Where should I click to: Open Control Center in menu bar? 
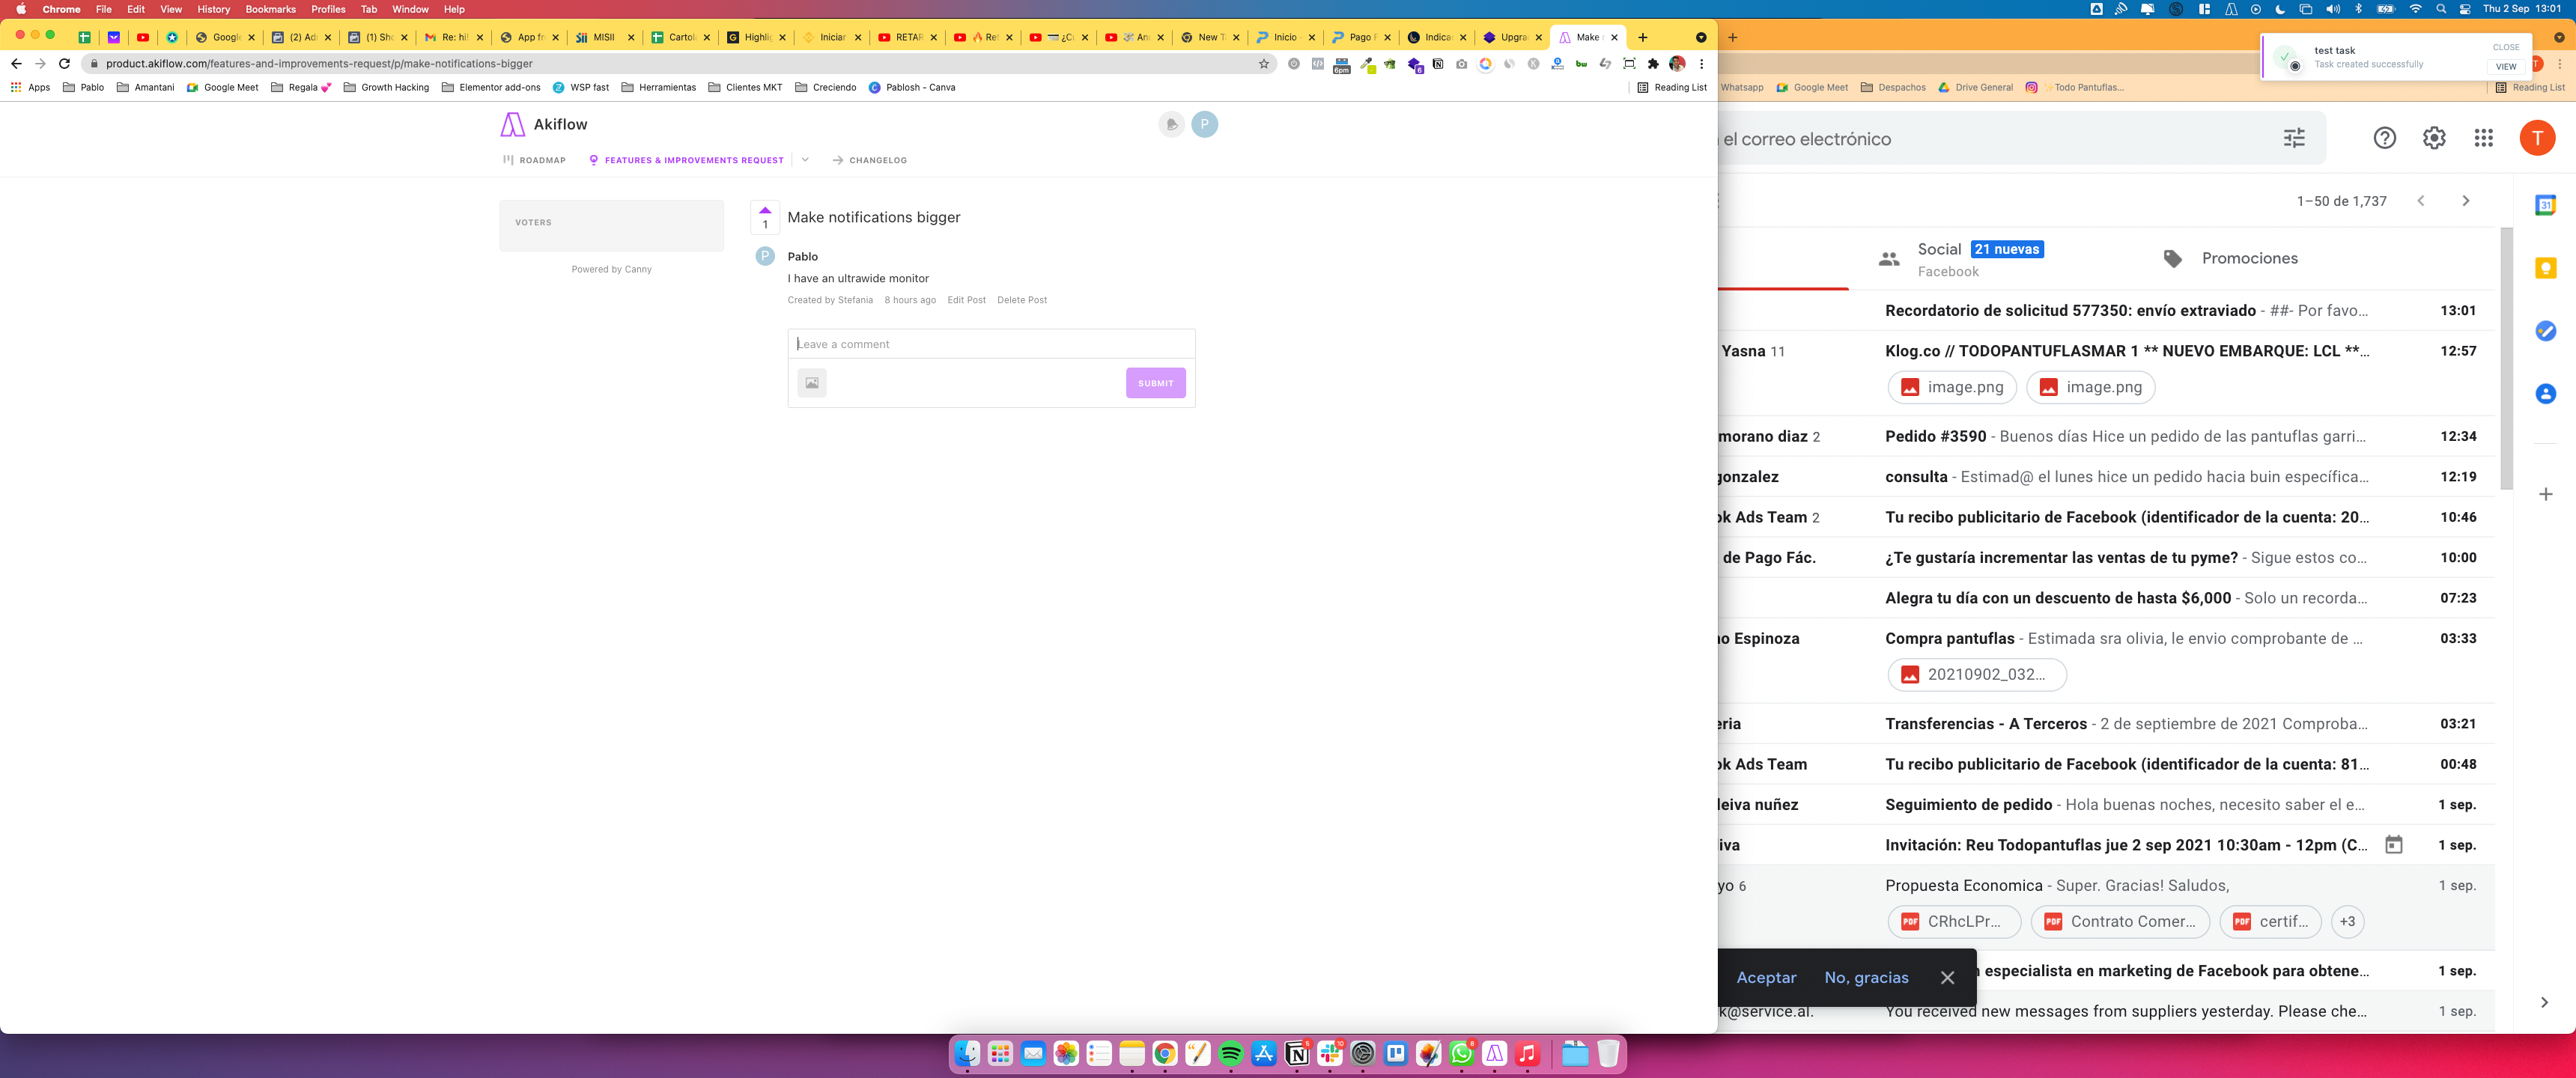[x=2465, y=9]
